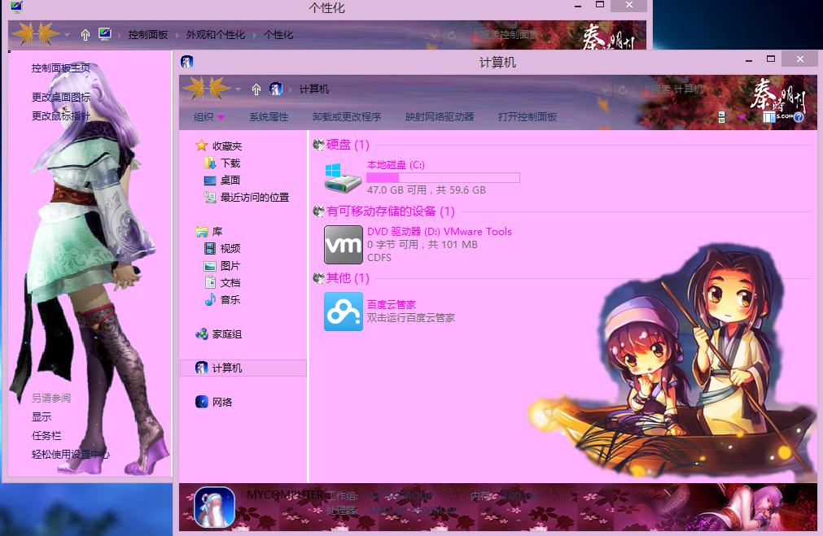Toggle the view mode icon on toolbar
Image resolution: width=823 pixels, height=536 pixels.
coord(722,116)
